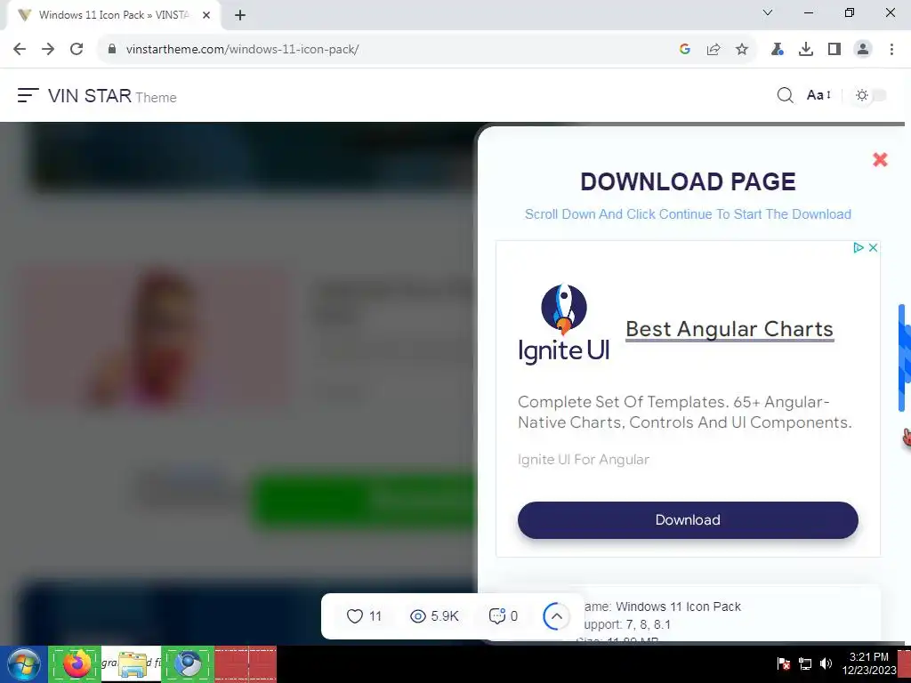Click the Ignite UI For Angular text

point(584,460)
